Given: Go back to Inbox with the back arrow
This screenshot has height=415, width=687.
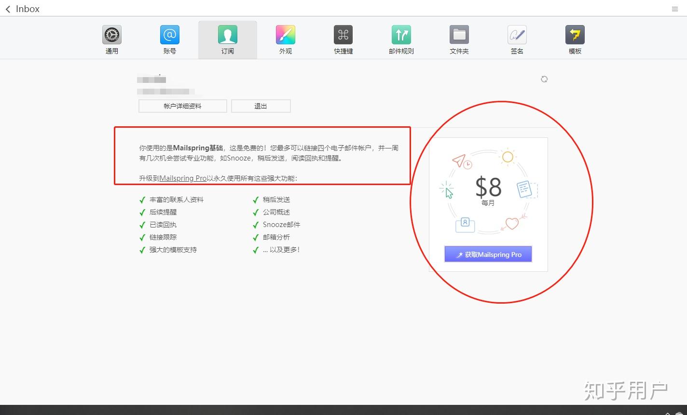Looking at the screenshot, I should pos(8,9).
